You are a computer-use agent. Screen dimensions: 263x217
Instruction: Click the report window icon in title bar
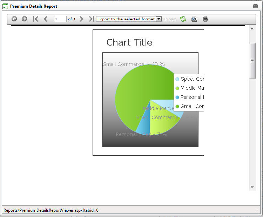pyautogui.click(x=5, y=6)
